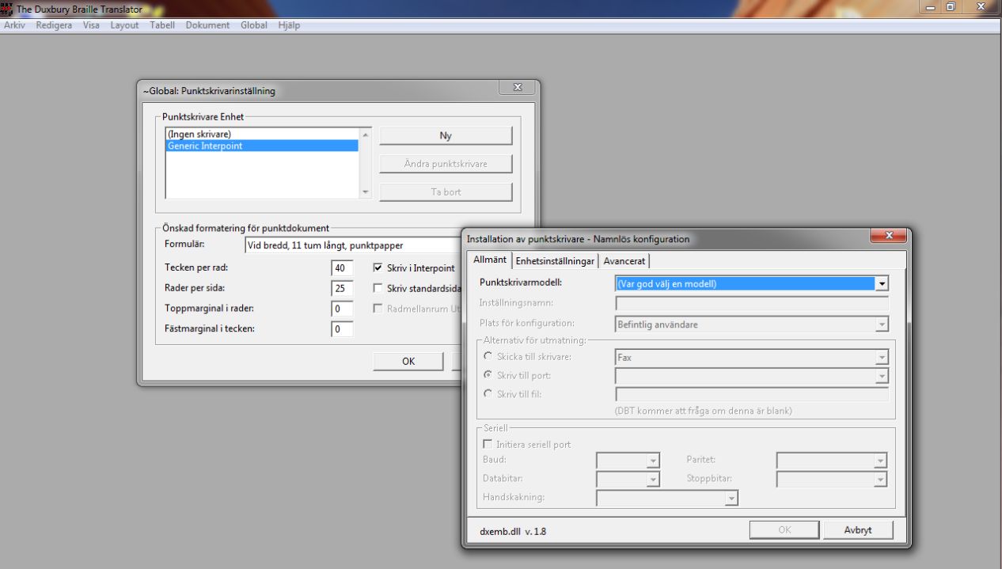Open the Layout menu
The image size is (1002, 569).
[x=124, y=25]
